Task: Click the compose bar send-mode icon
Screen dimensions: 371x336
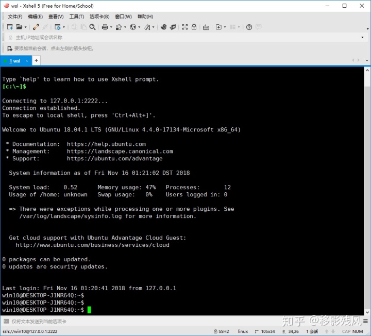Action: point(6,322)
